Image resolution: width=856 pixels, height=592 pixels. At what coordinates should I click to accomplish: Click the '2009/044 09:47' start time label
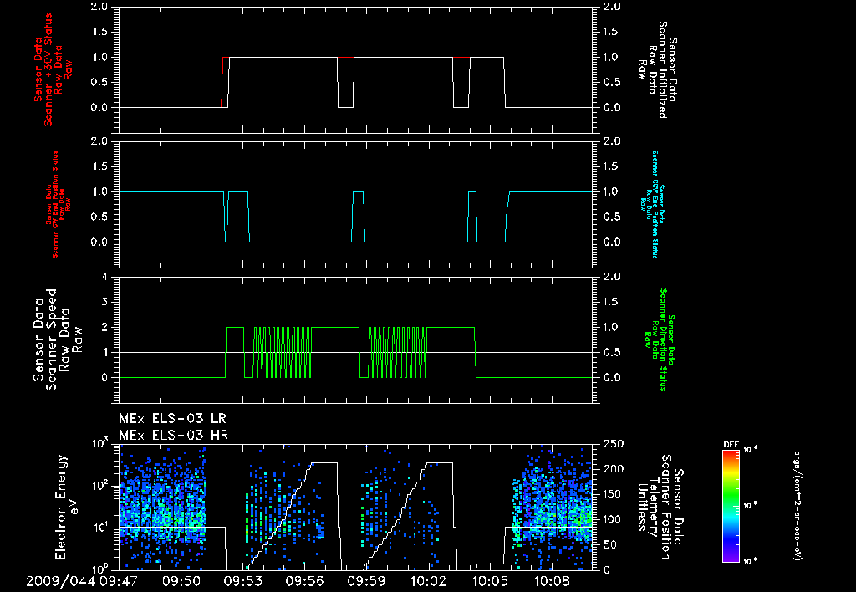coord(82,581)
